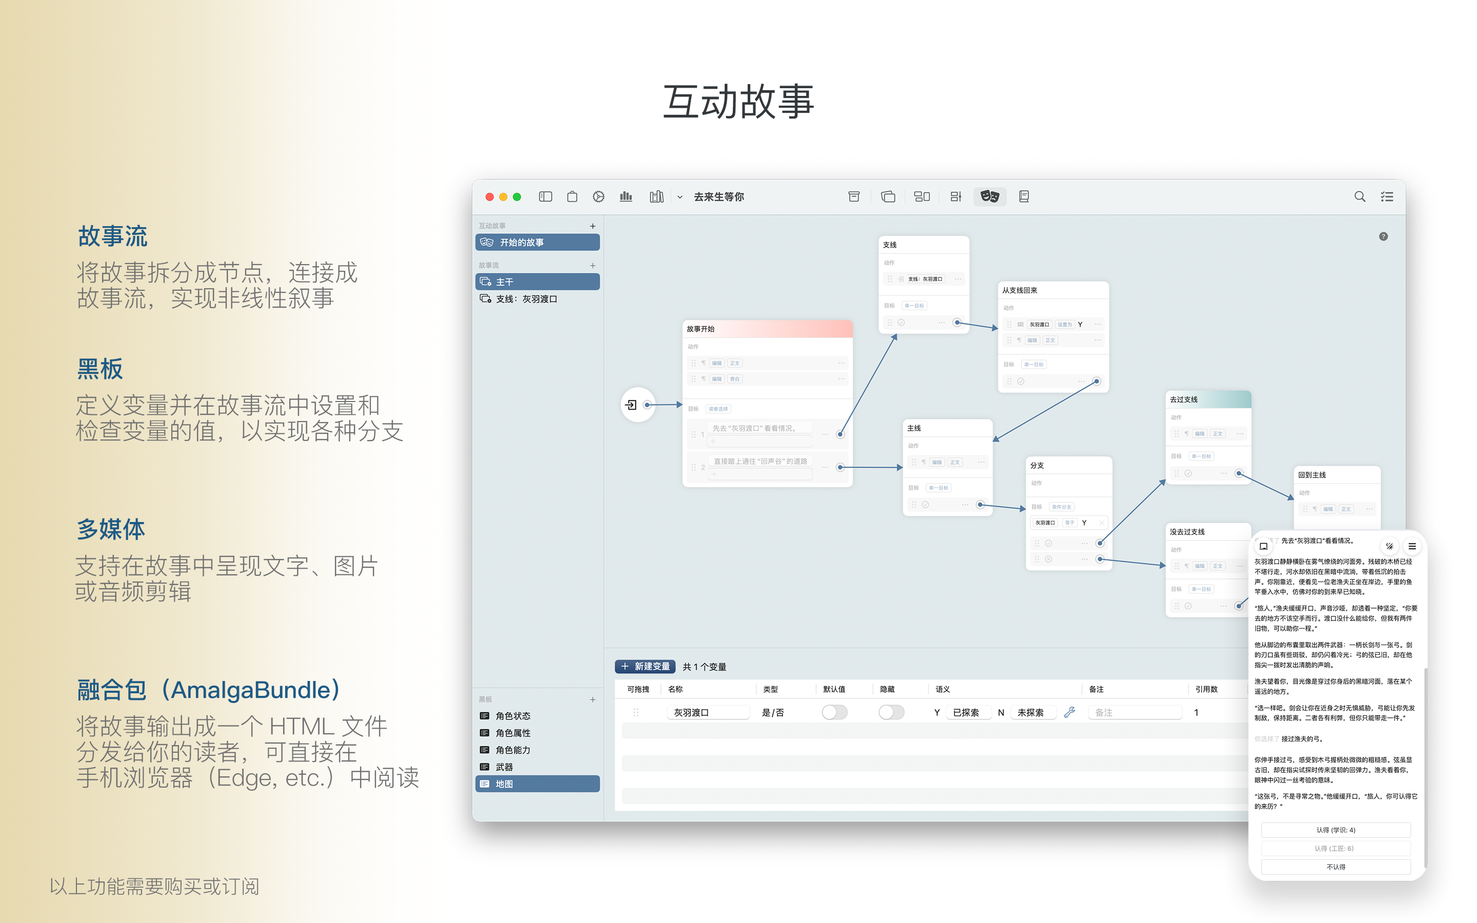Select the 去过支线 node title

point(1184,400)
